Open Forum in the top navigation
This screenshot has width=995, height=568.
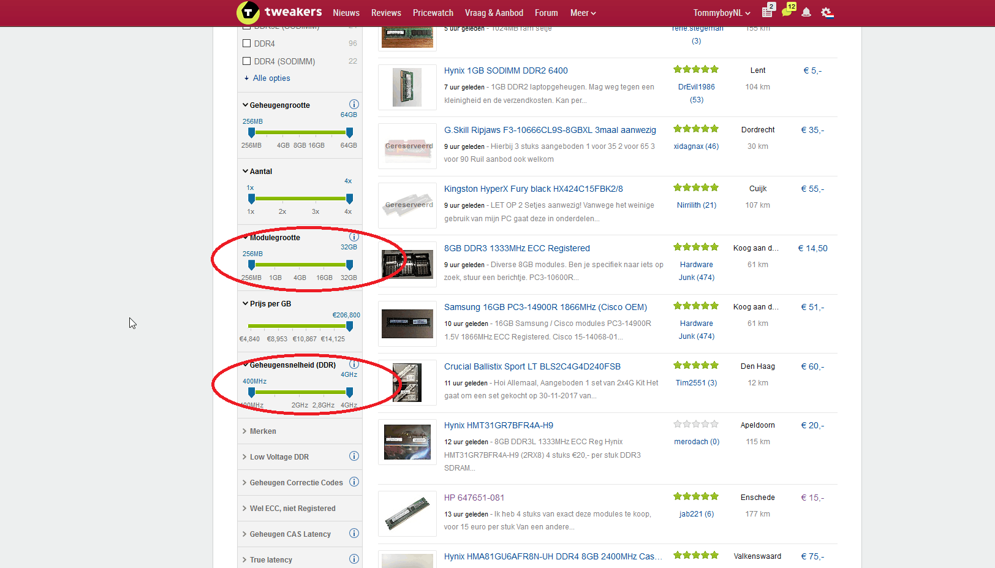pos(546,13)
